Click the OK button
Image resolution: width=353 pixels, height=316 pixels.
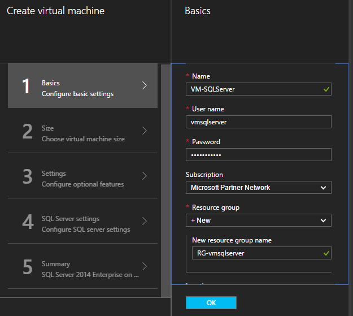211,303
